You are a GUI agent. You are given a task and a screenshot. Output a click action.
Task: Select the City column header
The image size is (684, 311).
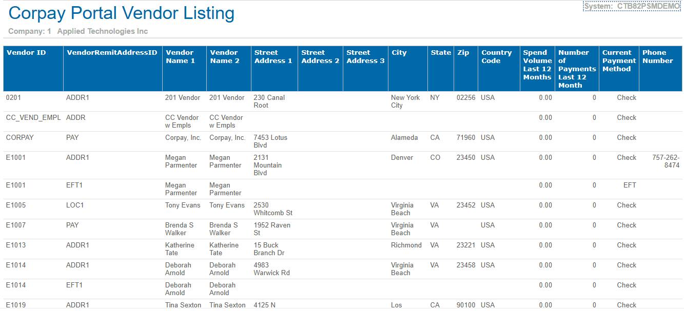click(399, 53)
